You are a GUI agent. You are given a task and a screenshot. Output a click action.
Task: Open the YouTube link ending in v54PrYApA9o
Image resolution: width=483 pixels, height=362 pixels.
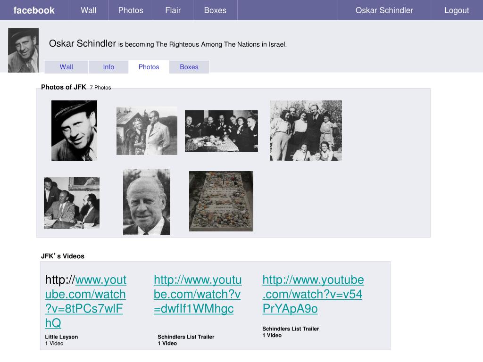[x=313, y=294]
